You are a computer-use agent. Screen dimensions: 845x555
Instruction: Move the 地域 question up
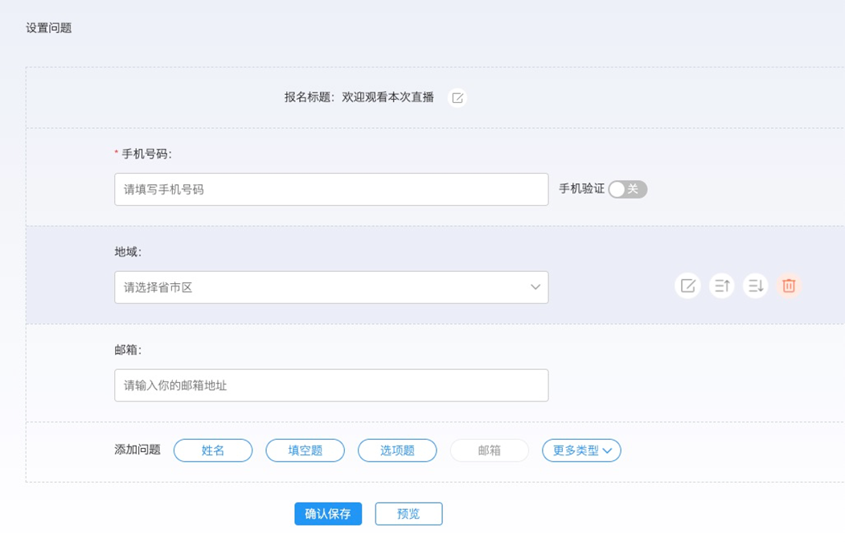[x=721, y=286]
